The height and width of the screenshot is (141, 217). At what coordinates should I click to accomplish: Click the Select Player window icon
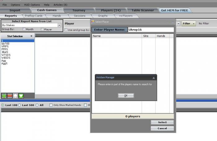[93, 22]
